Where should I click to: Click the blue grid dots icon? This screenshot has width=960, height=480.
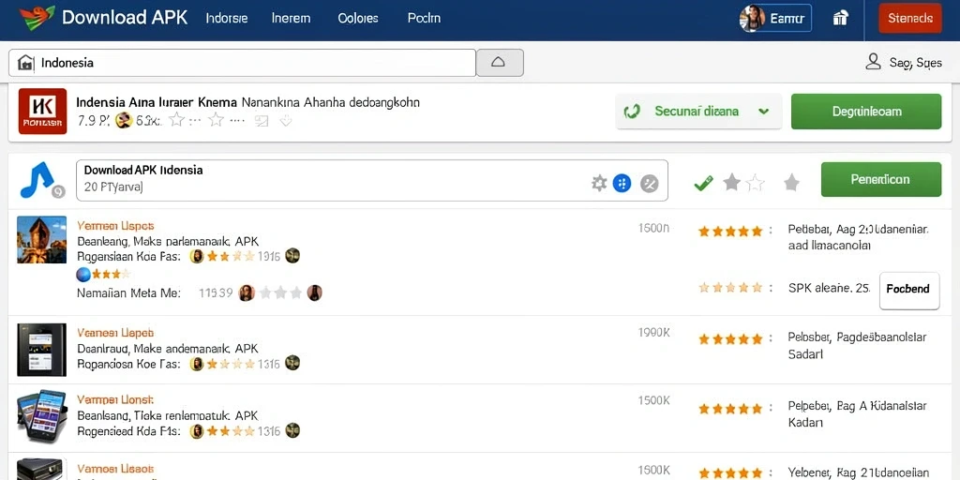pos(622,183)
